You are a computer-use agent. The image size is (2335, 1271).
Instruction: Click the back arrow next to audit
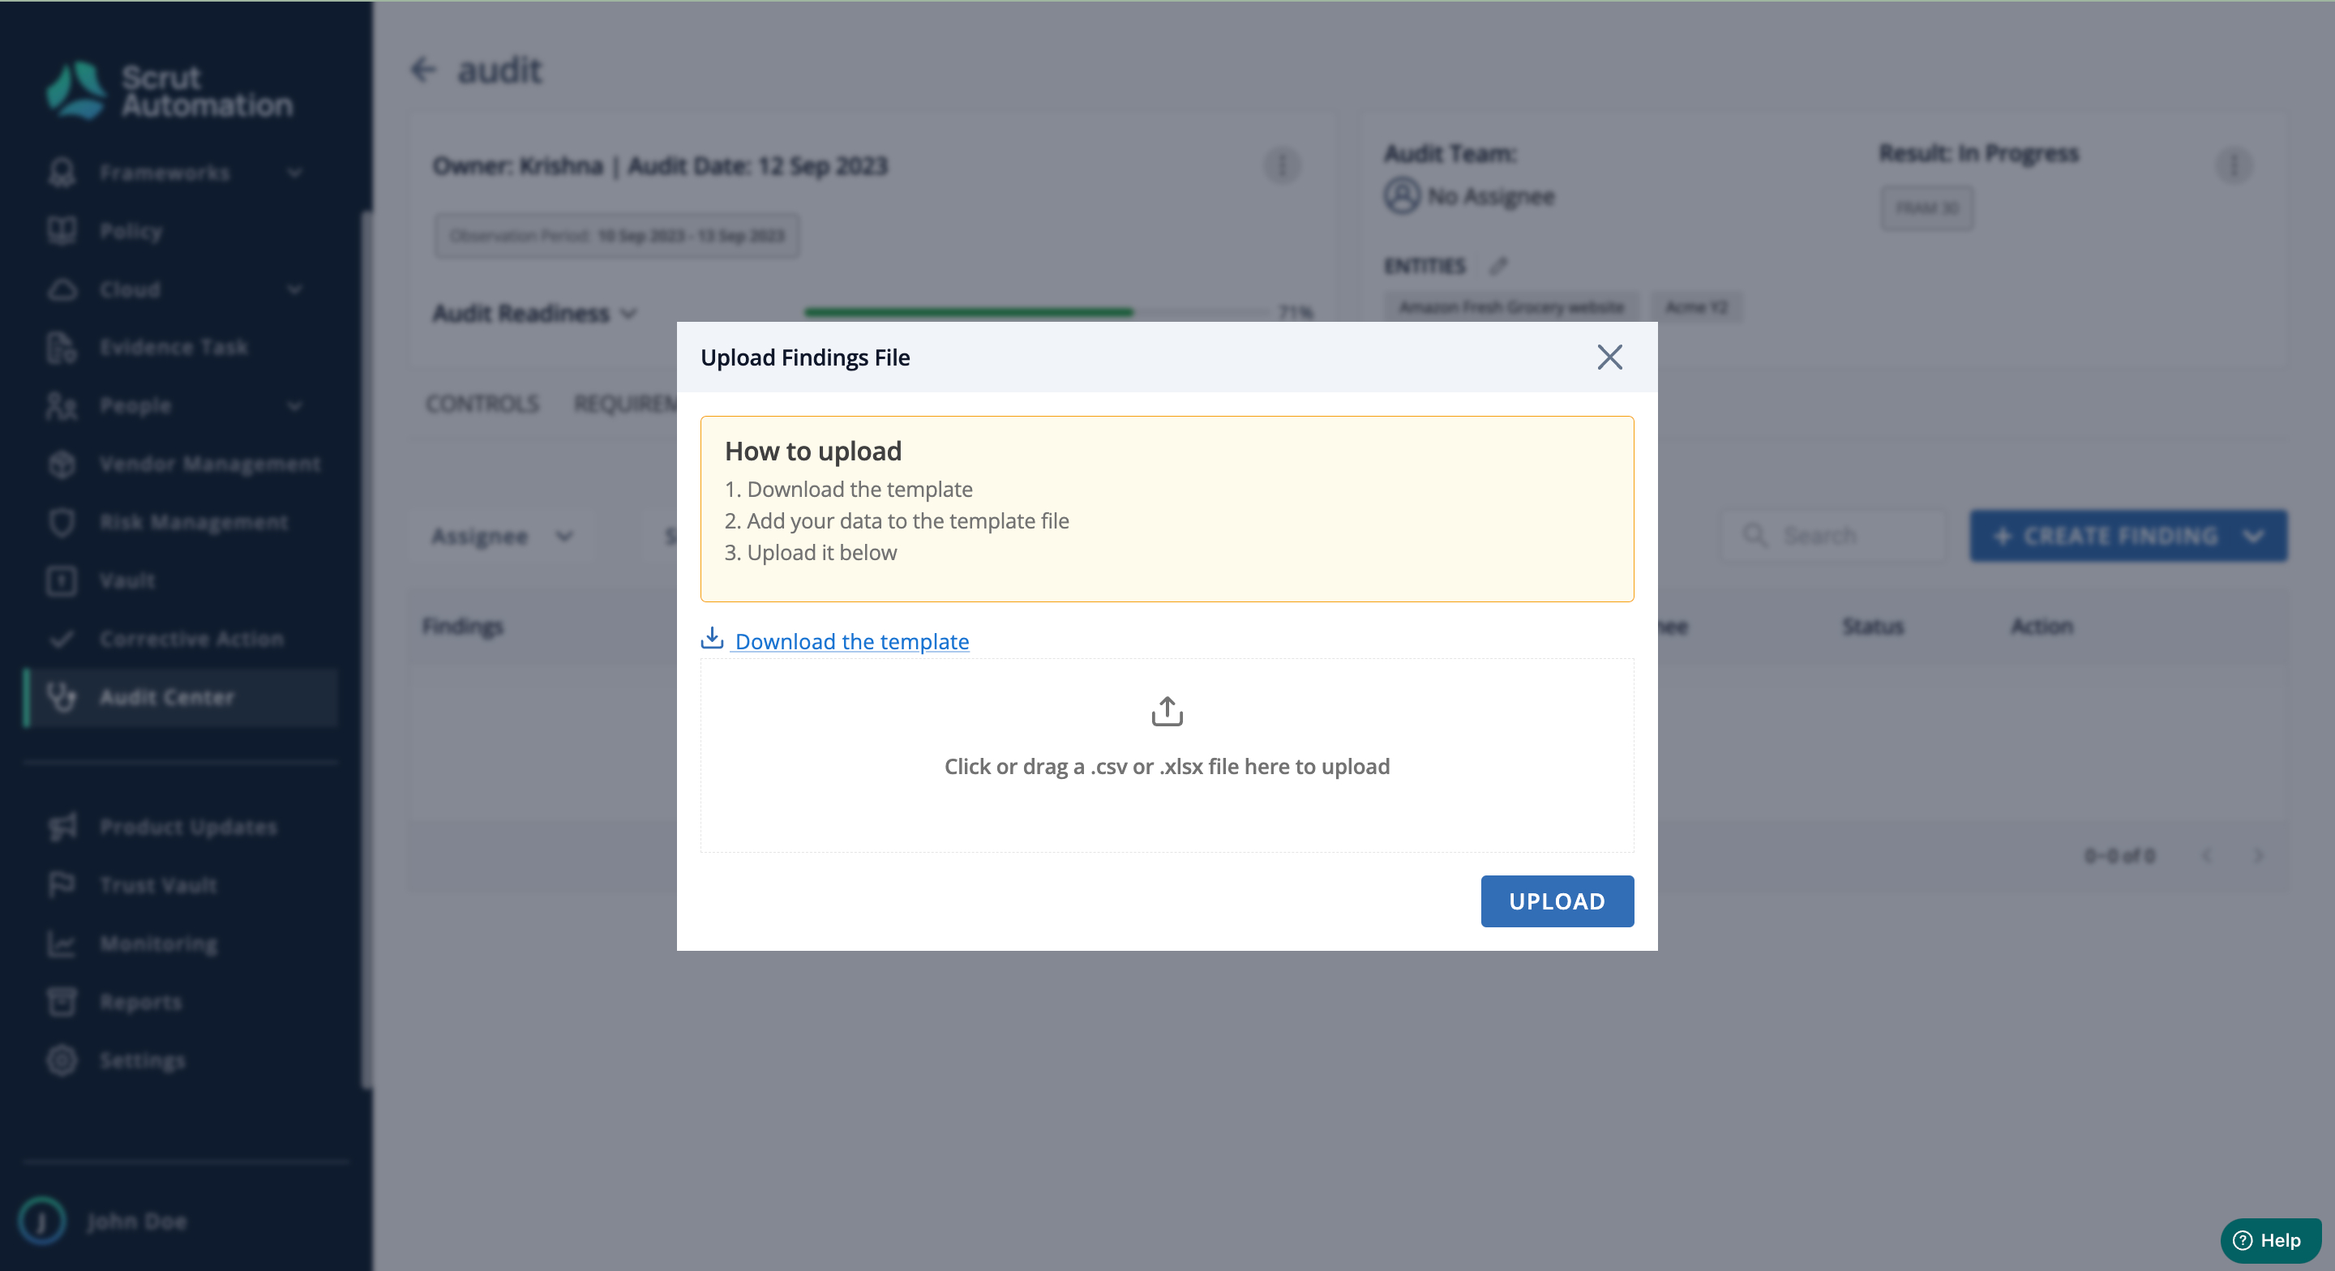423,70
